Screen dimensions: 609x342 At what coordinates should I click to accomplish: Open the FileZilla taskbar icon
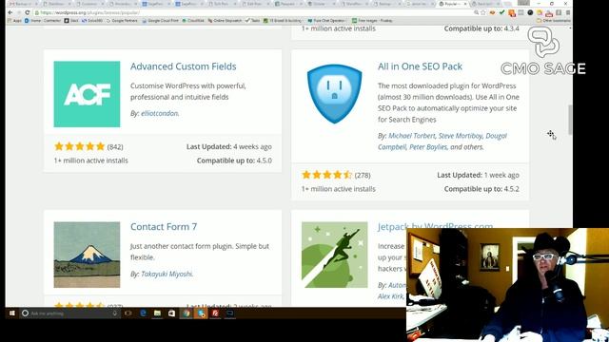click(216, 313)
